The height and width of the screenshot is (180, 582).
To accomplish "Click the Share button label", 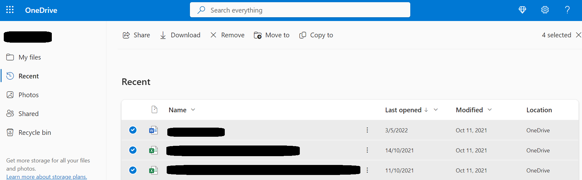I will [x=142, y=35].
